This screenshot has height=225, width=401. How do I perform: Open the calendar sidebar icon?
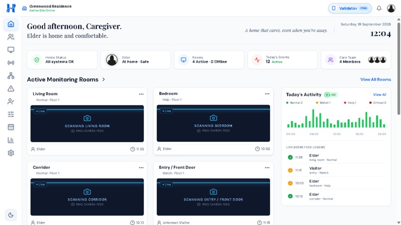point(11,127)
